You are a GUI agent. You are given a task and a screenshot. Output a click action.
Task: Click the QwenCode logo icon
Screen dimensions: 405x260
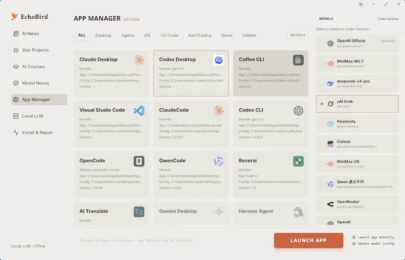coord(219,161)
